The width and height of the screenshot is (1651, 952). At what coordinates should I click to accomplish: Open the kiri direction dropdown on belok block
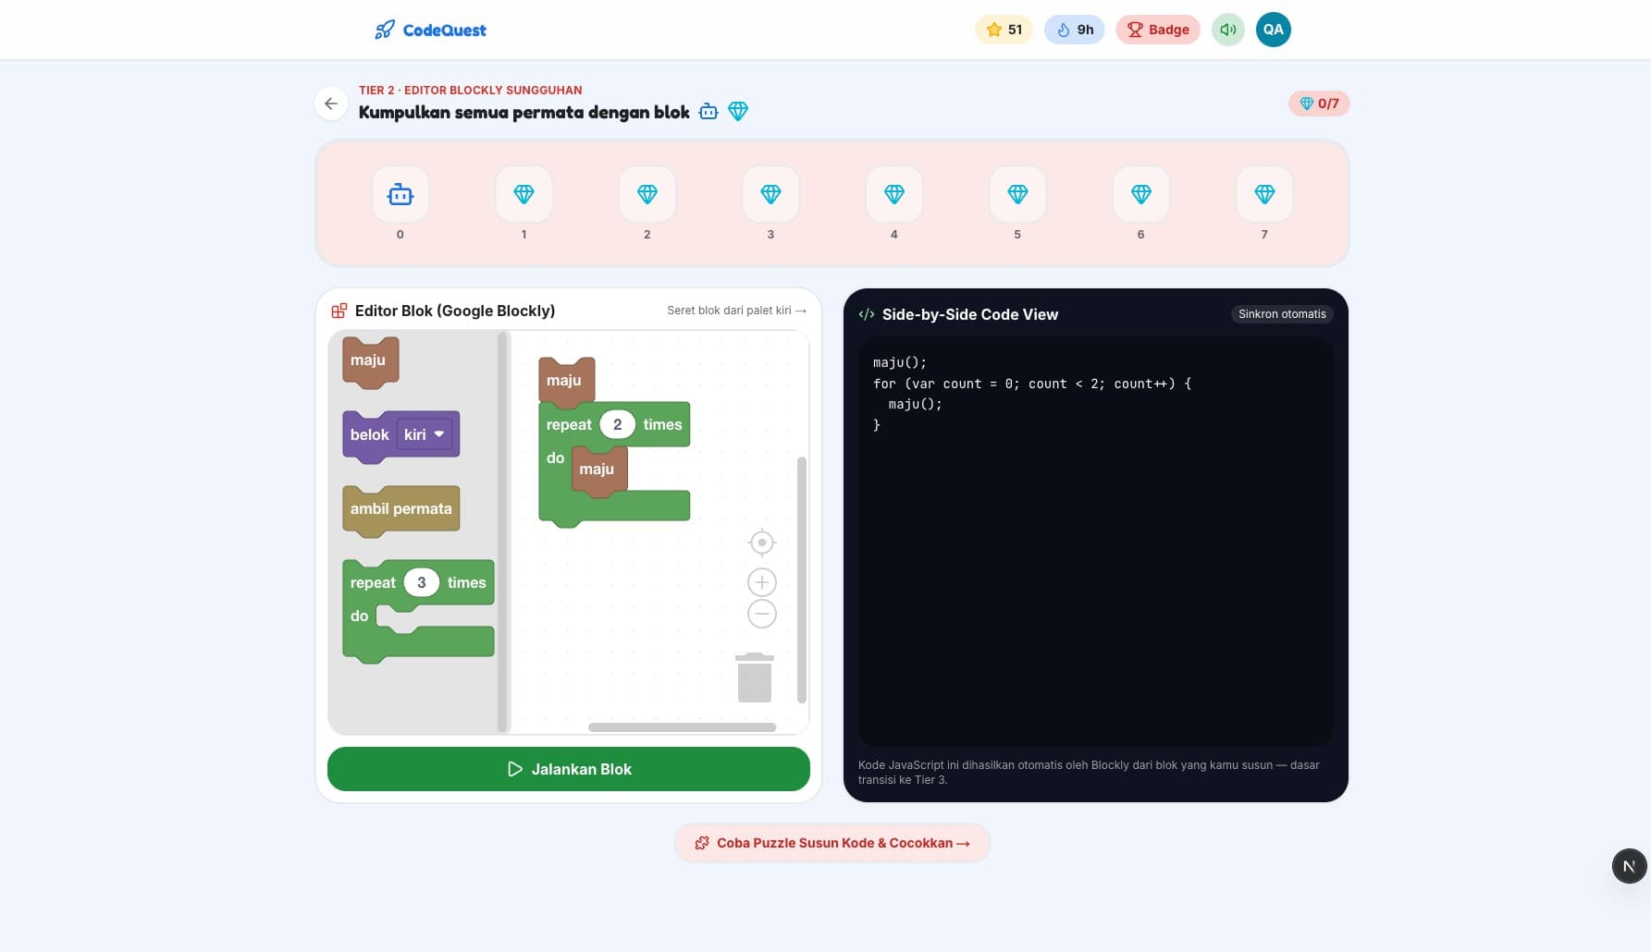point(425,434)
